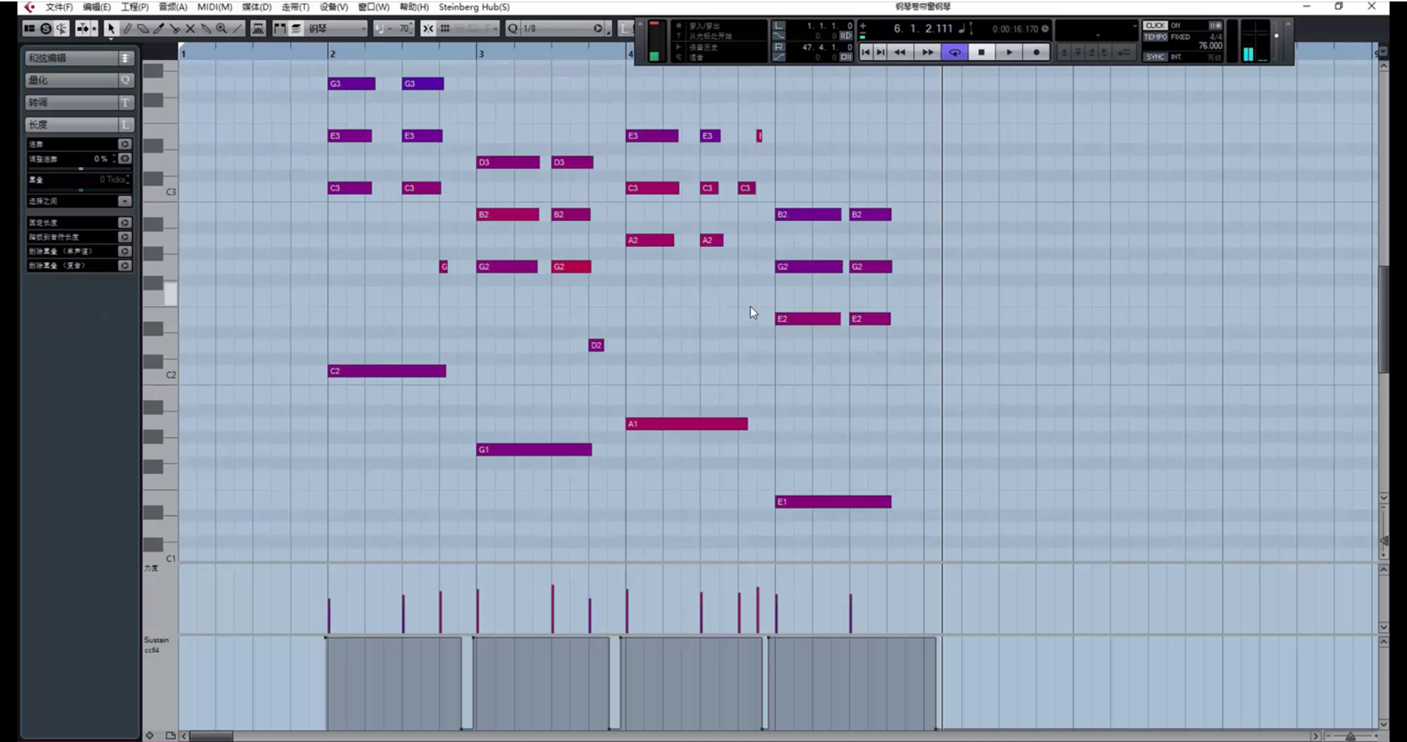Toggle the Cycle loop button
Image resolution: width=1407 pixels, height=742 pixels.
click(955, 52)
